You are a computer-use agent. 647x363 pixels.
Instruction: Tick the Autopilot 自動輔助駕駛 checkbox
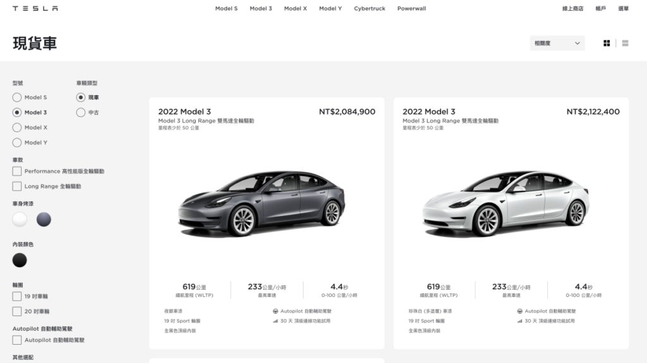[17, 340]
